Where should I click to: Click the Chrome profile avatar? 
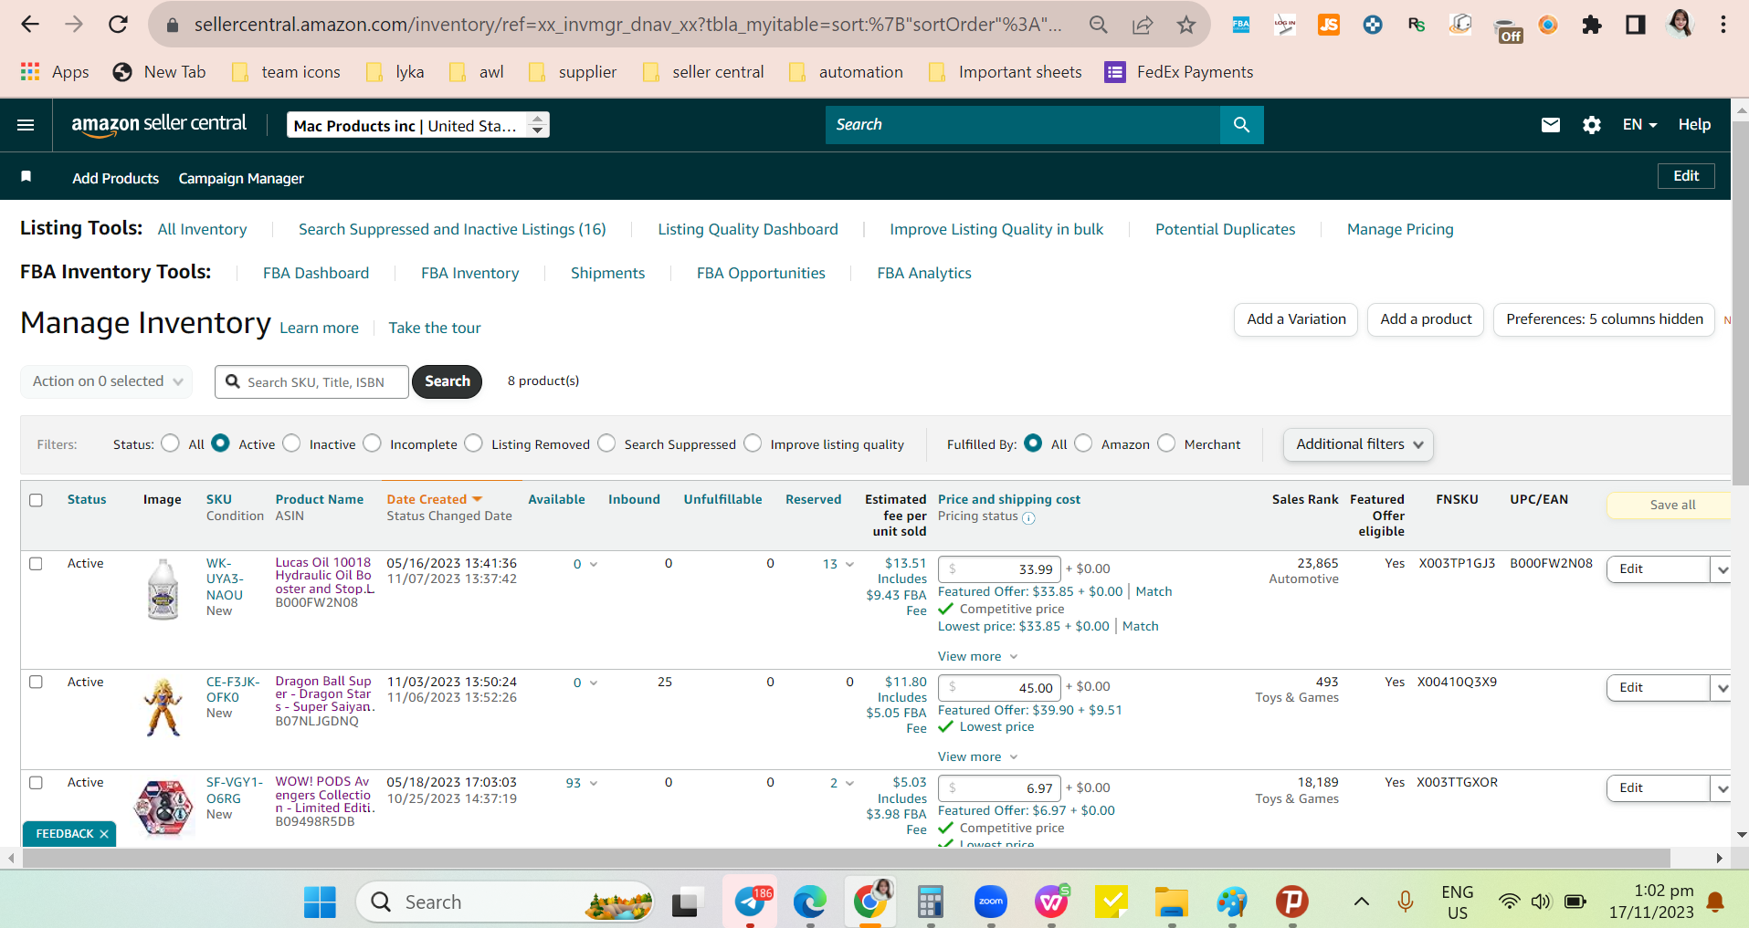1680,25
